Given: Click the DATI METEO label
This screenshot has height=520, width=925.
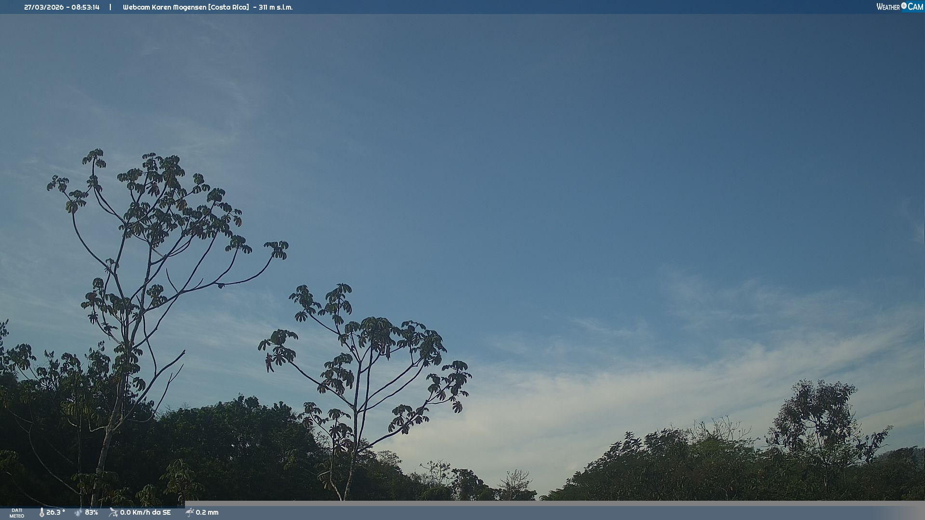Looking at the screenshot, I should click(17, 513).
